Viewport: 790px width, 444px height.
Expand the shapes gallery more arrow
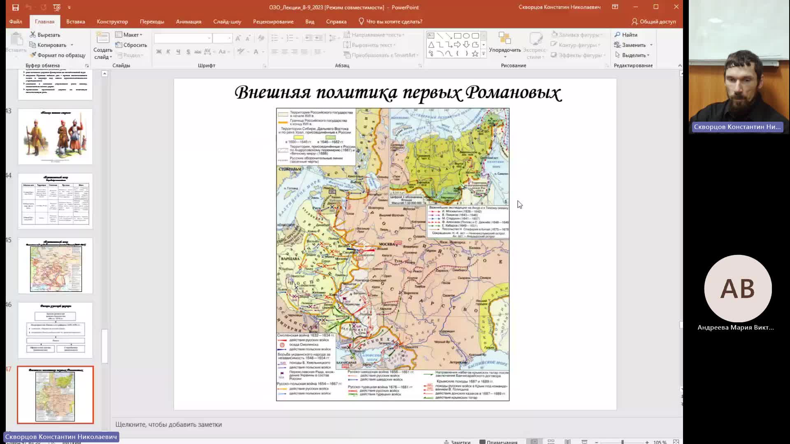483,54
